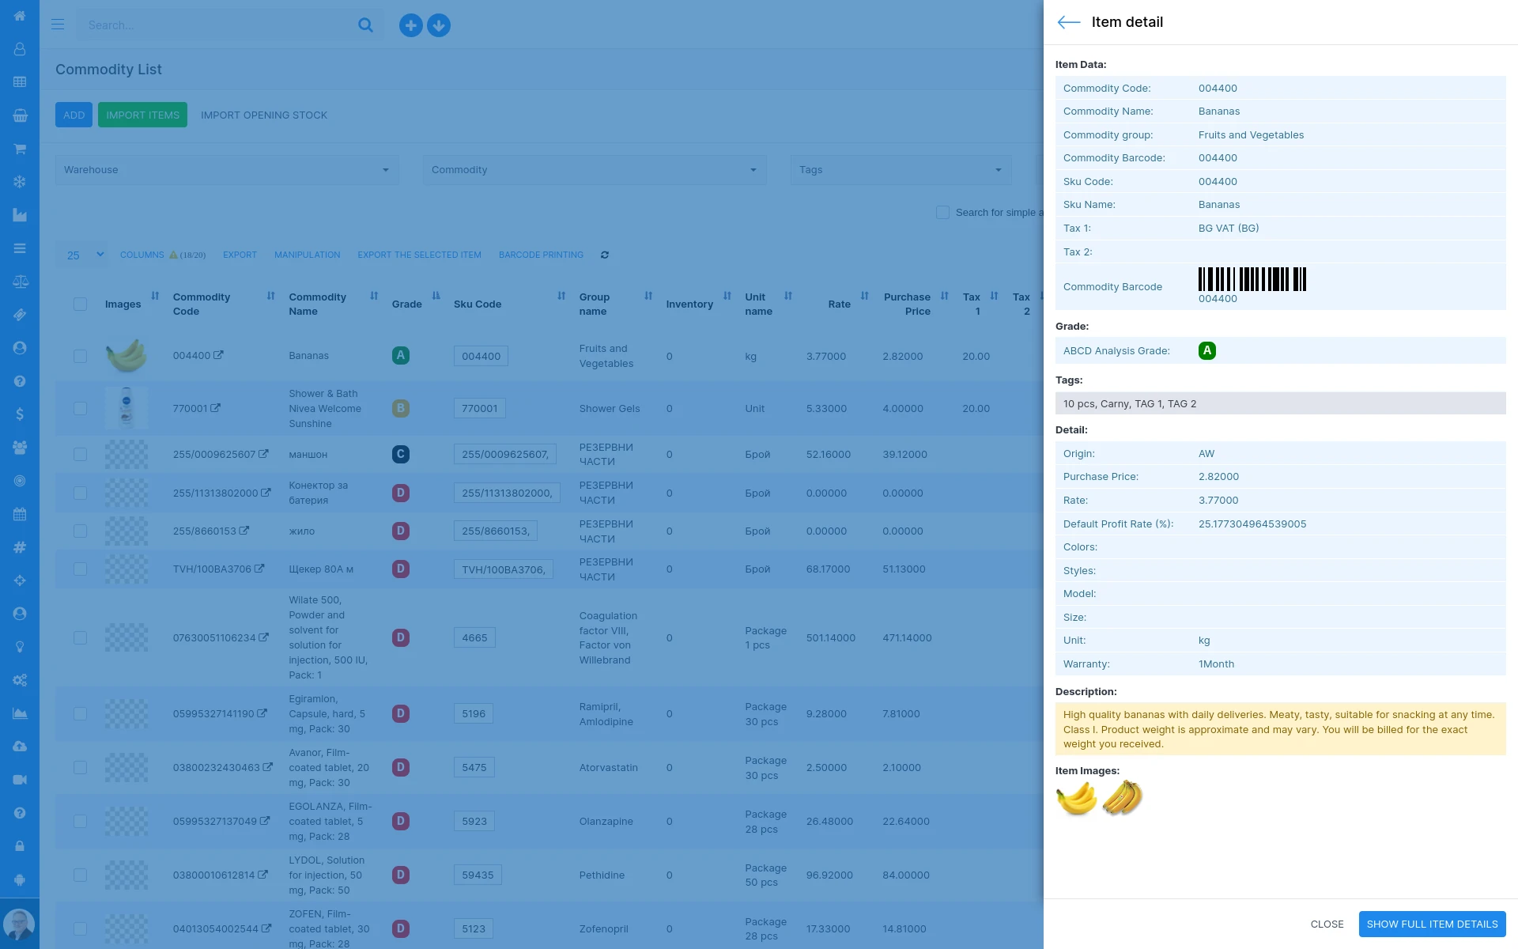
Task: Click the grade C badge for the 255/0009625607 row
Action: point(401,454)
